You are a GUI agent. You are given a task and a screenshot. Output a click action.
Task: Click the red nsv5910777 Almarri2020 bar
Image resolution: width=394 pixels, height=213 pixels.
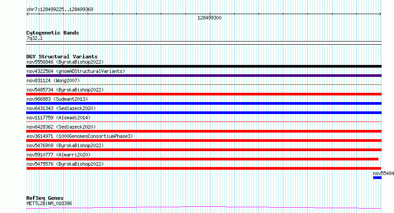pyautogui.click(x=202, y=159)
